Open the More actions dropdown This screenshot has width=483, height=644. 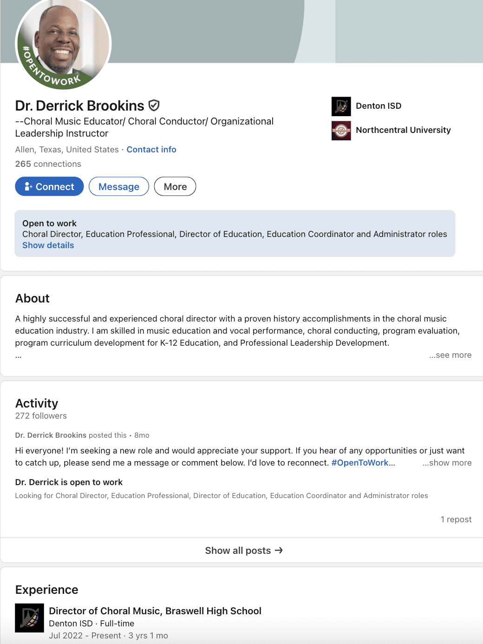coord(175,186)
